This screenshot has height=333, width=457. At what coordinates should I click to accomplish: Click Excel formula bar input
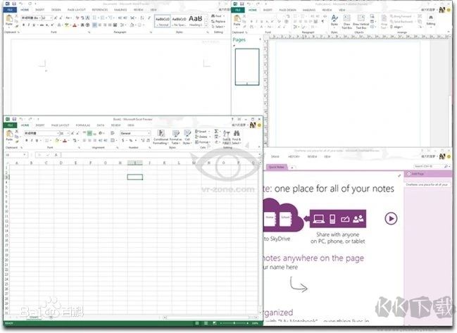point(160,155)
